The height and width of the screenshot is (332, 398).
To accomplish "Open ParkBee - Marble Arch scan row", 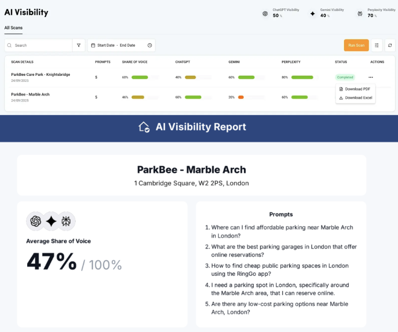I will coord(30,94).
